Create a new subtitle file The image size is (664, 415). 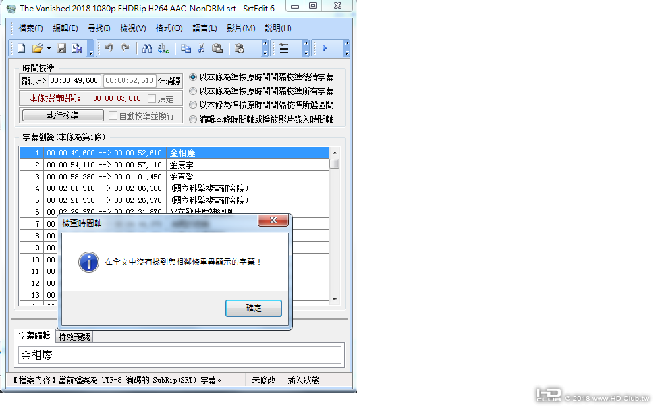click(x=21, y=49)
